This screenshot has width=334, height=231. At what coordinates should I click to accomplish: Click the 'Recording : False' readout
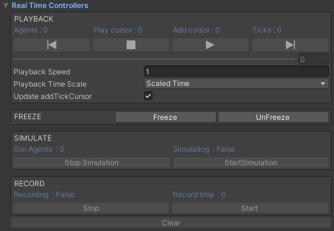click(44, 195)
